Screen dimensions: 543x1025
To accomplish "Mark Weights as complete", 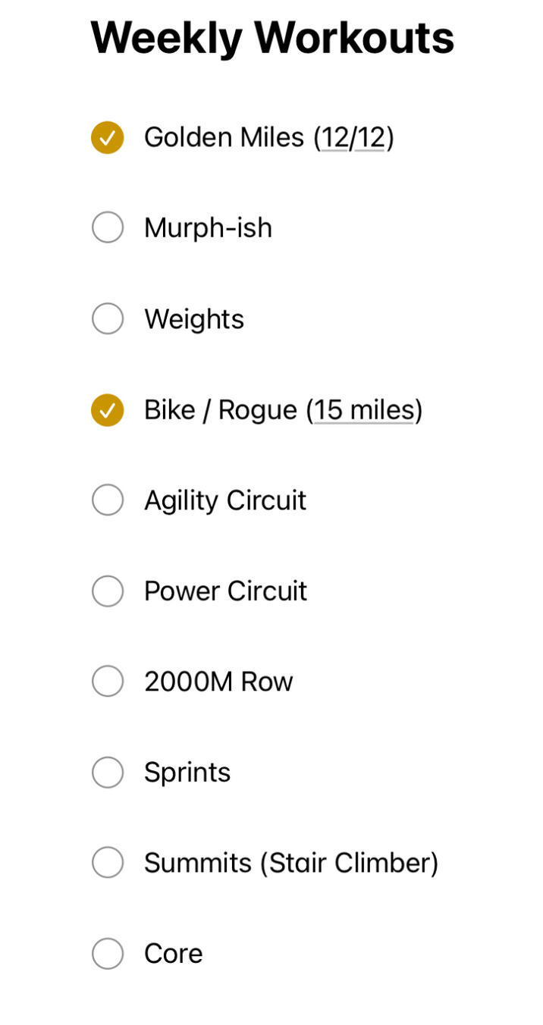I will pos(107,318).
